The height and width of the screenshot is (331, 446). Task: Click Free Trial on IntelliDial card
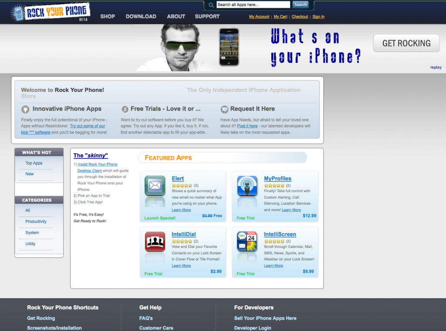(153, 274)
